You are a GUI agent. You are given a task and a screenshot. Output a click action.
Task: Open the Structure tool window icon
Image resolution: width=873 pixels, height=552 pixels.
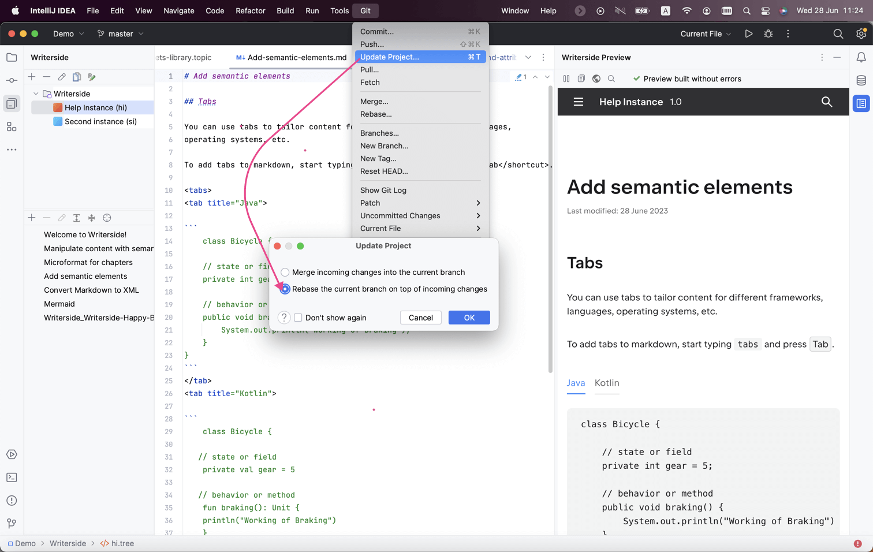click(12, 127)
